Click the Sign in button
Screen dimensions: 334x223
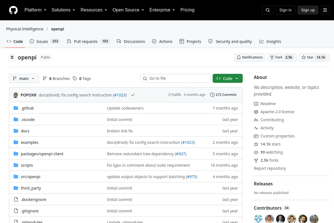tap(286, 10)
